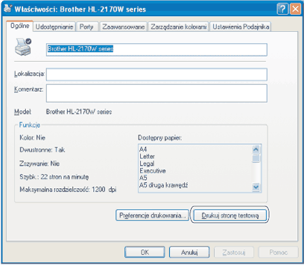
Task: Open the Porty tab
Action: (x=86, y=26)
